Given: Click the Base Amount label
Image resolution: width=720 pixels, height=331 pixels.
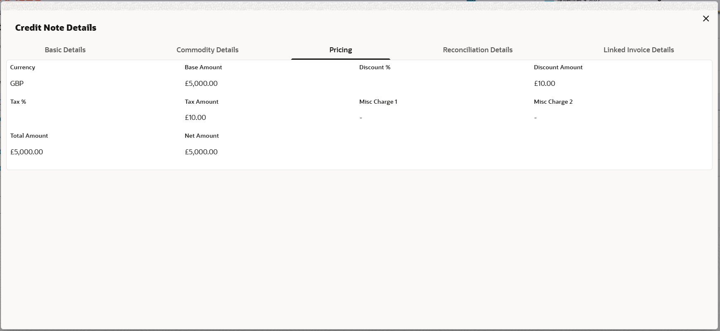Looking at the screenshot, I should click(203, 67).
